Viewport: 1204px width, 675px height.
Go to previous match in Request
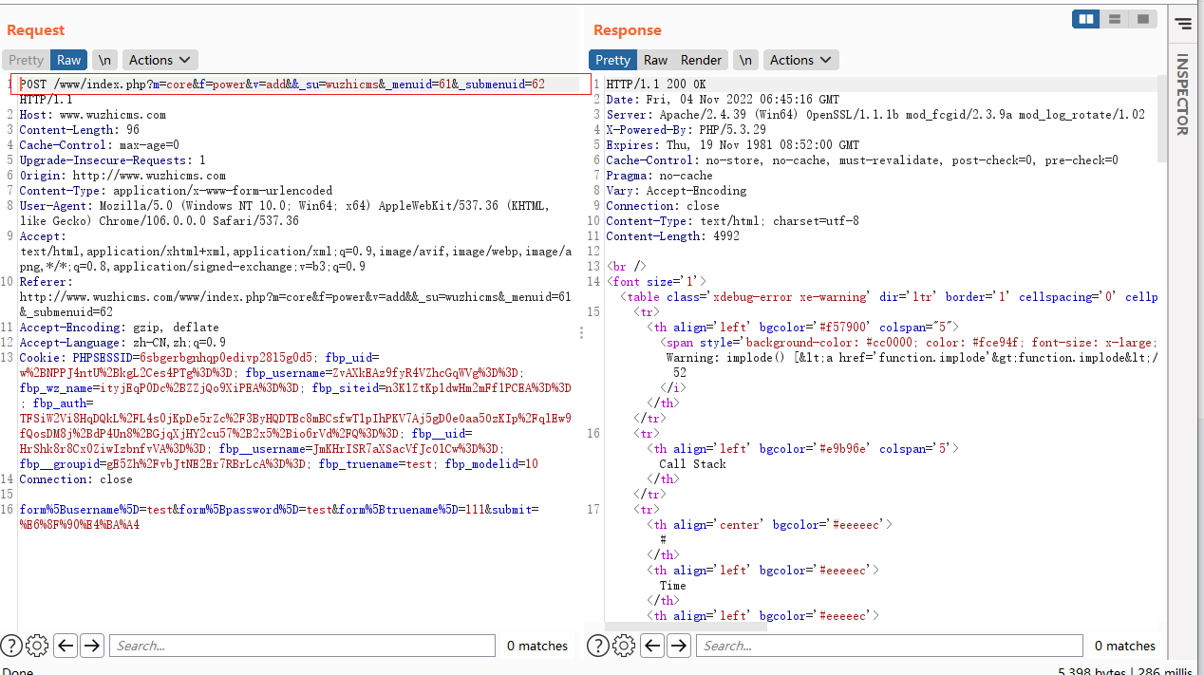coord(65,646)
